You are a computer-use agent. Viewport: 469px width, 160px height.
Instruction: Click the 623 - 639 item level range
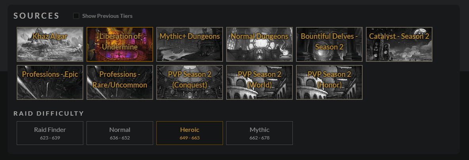pyautogui.click(x=50, y=138)
